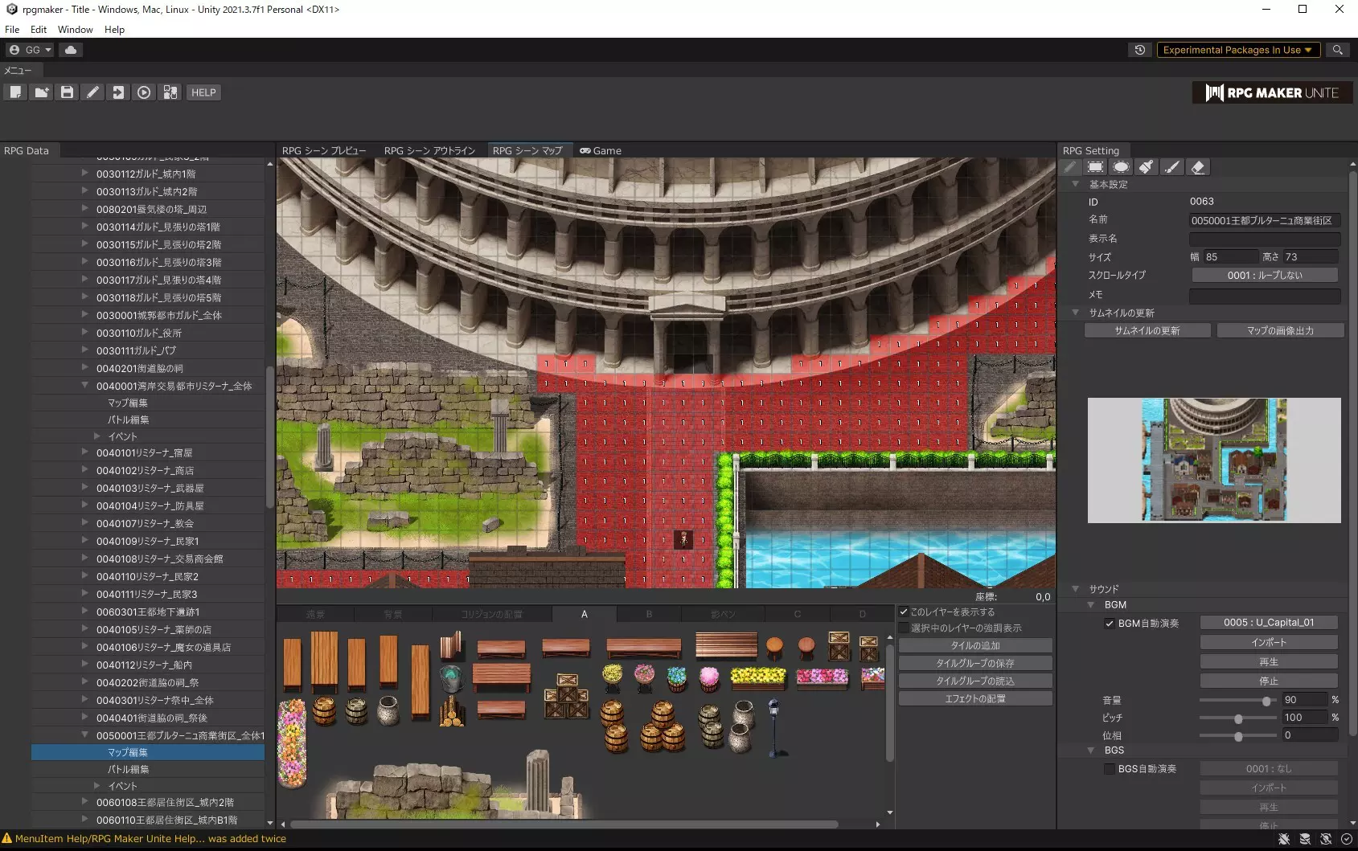Select the '0040101リミターナ_宿屋' map

pos(145,452)
